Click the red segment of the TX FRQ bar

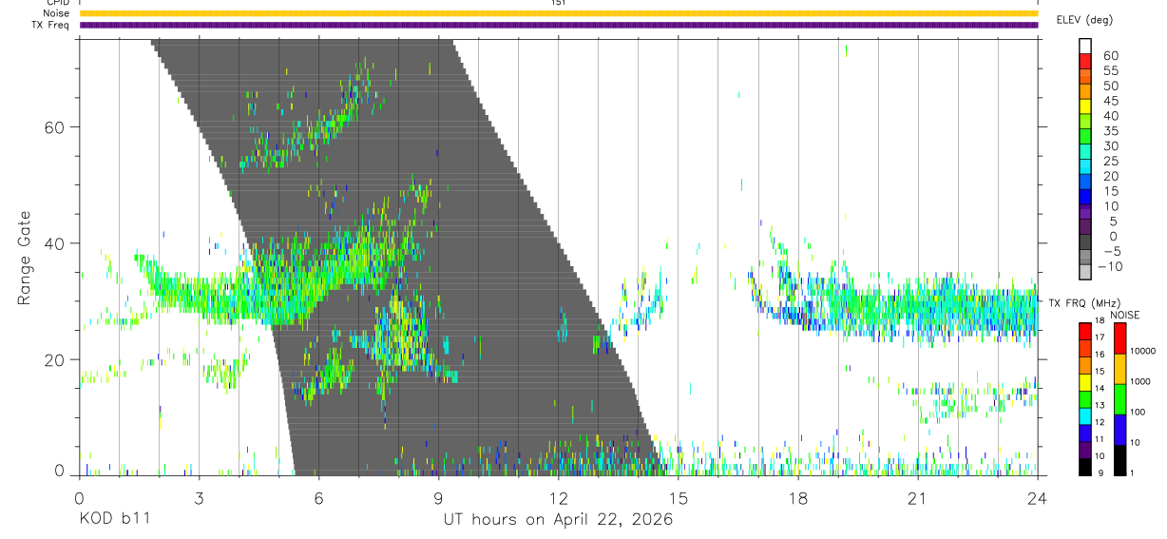coord(1085,332)
